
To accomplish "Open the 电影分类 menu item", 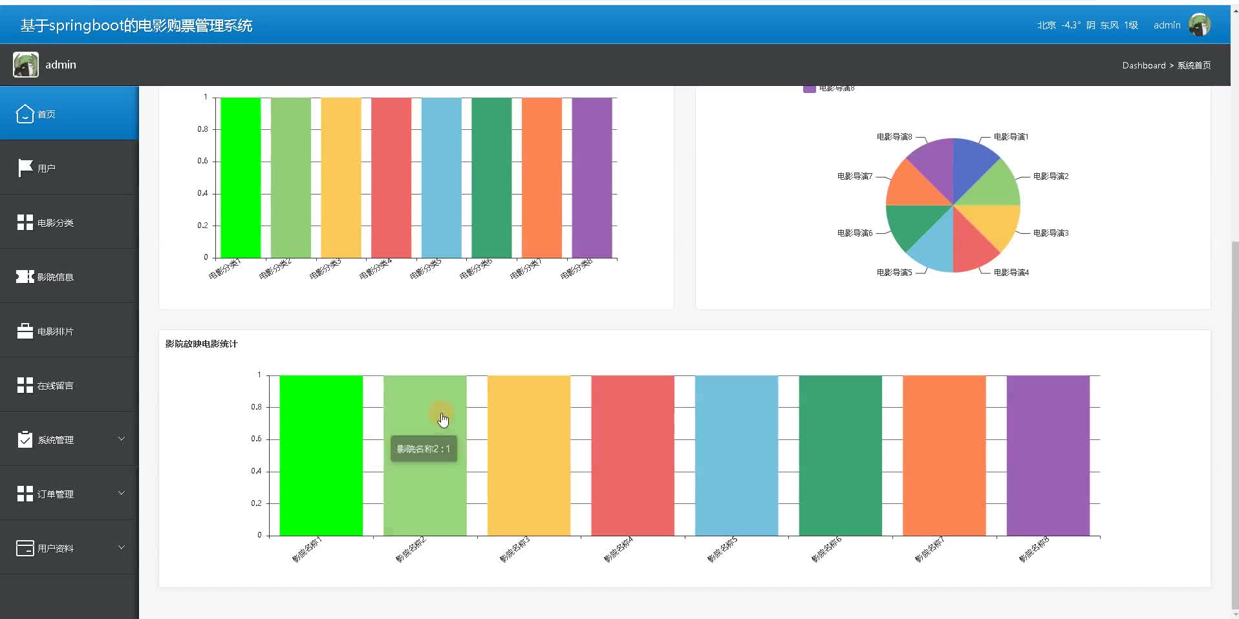I will click(x=69, y=222).
